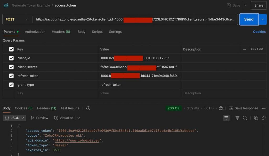269x156 pixels.
Task: Open the request Body tab
Action: click(x=81, y=32)
